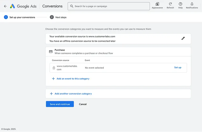The width and height of the screenshot is (202, 132).
Task: Click 'Your available conversion source' text line
Action: tap(82, 36)
